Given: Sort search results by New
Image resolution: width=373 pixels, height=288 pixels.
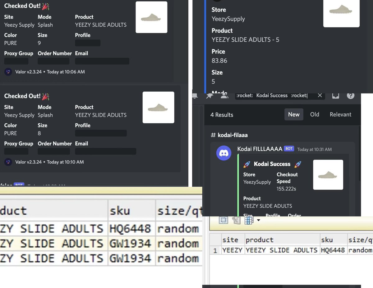Looking at the screenshot, I should click(x=294, y=115).
